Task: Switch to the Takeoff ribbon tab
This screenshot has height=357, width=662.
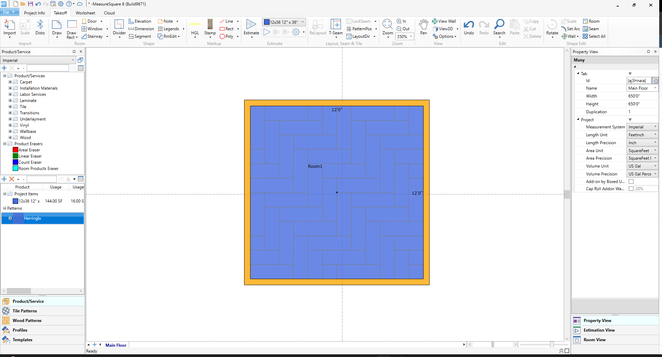Action: (x=60, y=13)
